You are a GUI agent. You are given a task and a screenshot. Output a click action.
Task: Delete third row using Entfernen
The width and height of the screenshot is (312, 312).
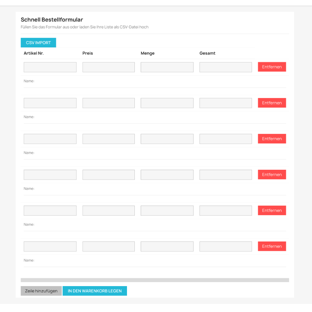pyautogui.click(x=272, y=139)
